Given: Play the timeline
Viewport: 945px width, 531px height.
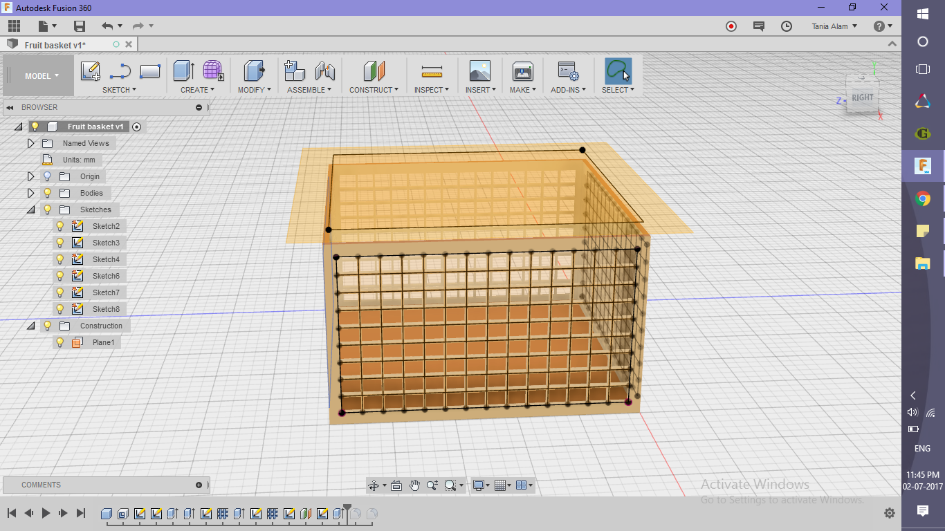Looking at the screenshot, I should coord(46,513).
